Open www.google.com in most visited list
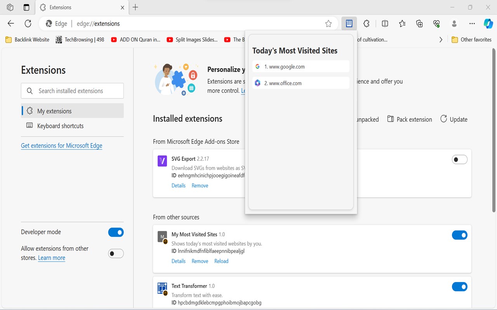 point(301,67)
